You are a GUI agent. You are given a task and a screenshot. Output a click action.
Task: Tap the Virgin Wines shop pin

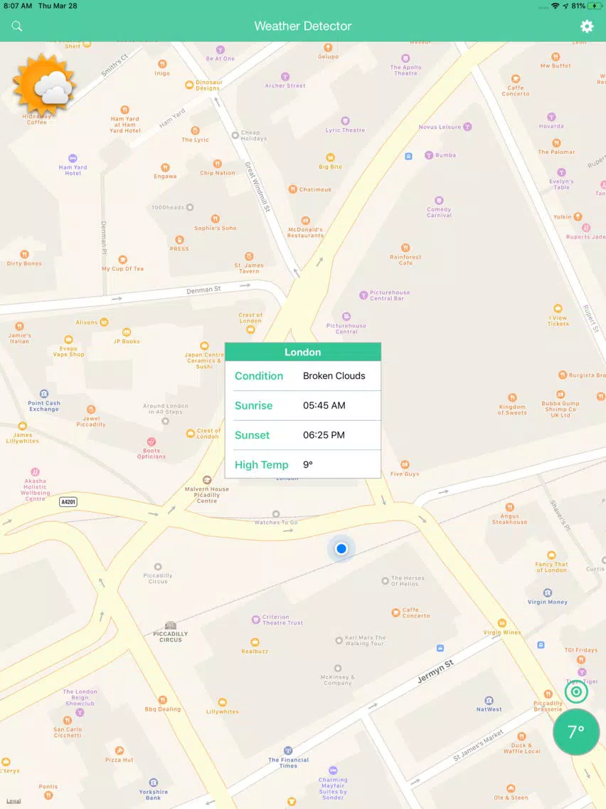coord(502,623)
